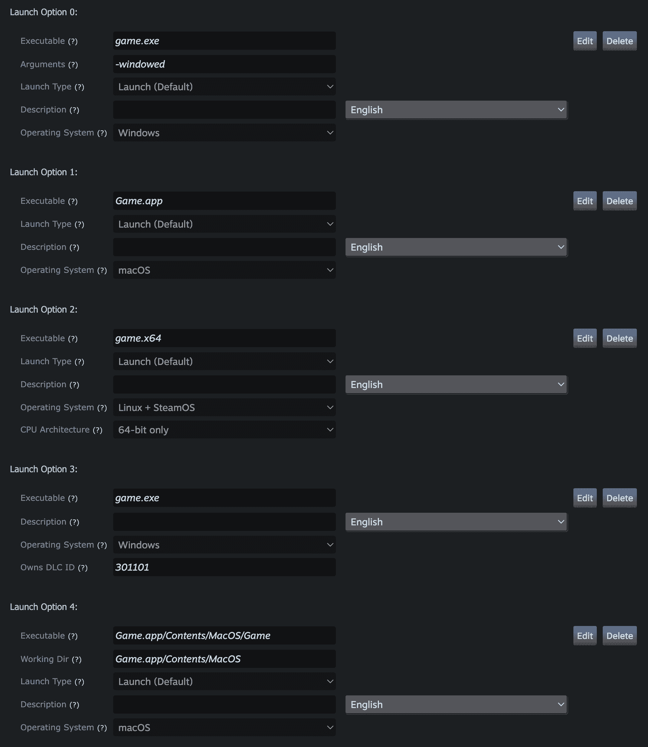648x747 pixels.
Task: Select the Owns DLC ID input showing 301101
Action: pos(224,567)
